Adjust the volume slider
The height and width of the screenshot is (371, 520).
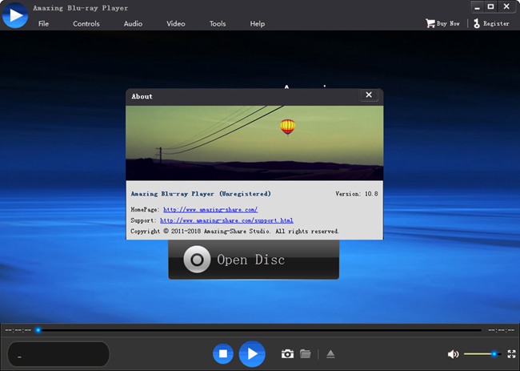coord(482,354)
